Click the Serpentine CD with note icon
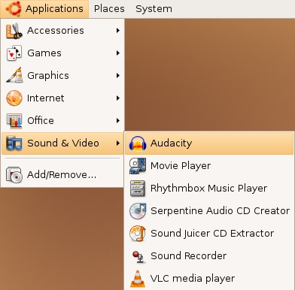Image resolution: width=295 pixels, height=290 pixels. pos(138,211)
